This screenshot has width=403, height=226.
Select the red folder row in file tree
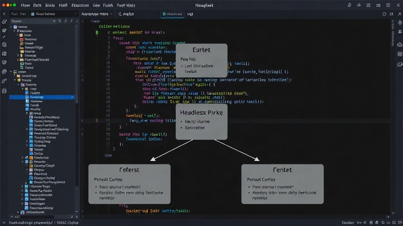pyautogui.click(x=28, y=39)
